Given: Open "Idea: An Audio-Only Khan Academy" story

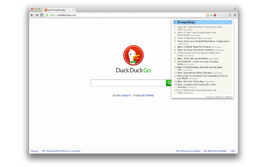Looking at the screenshot, I should tap(196, 50).
